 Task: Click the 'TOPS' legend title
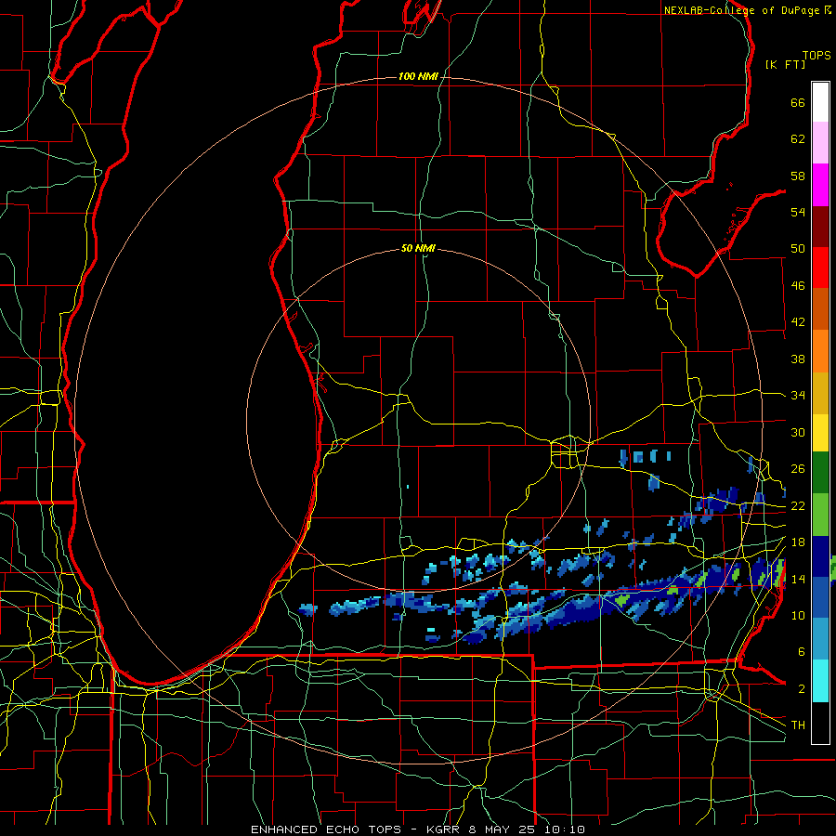click(x=816, y=56)
